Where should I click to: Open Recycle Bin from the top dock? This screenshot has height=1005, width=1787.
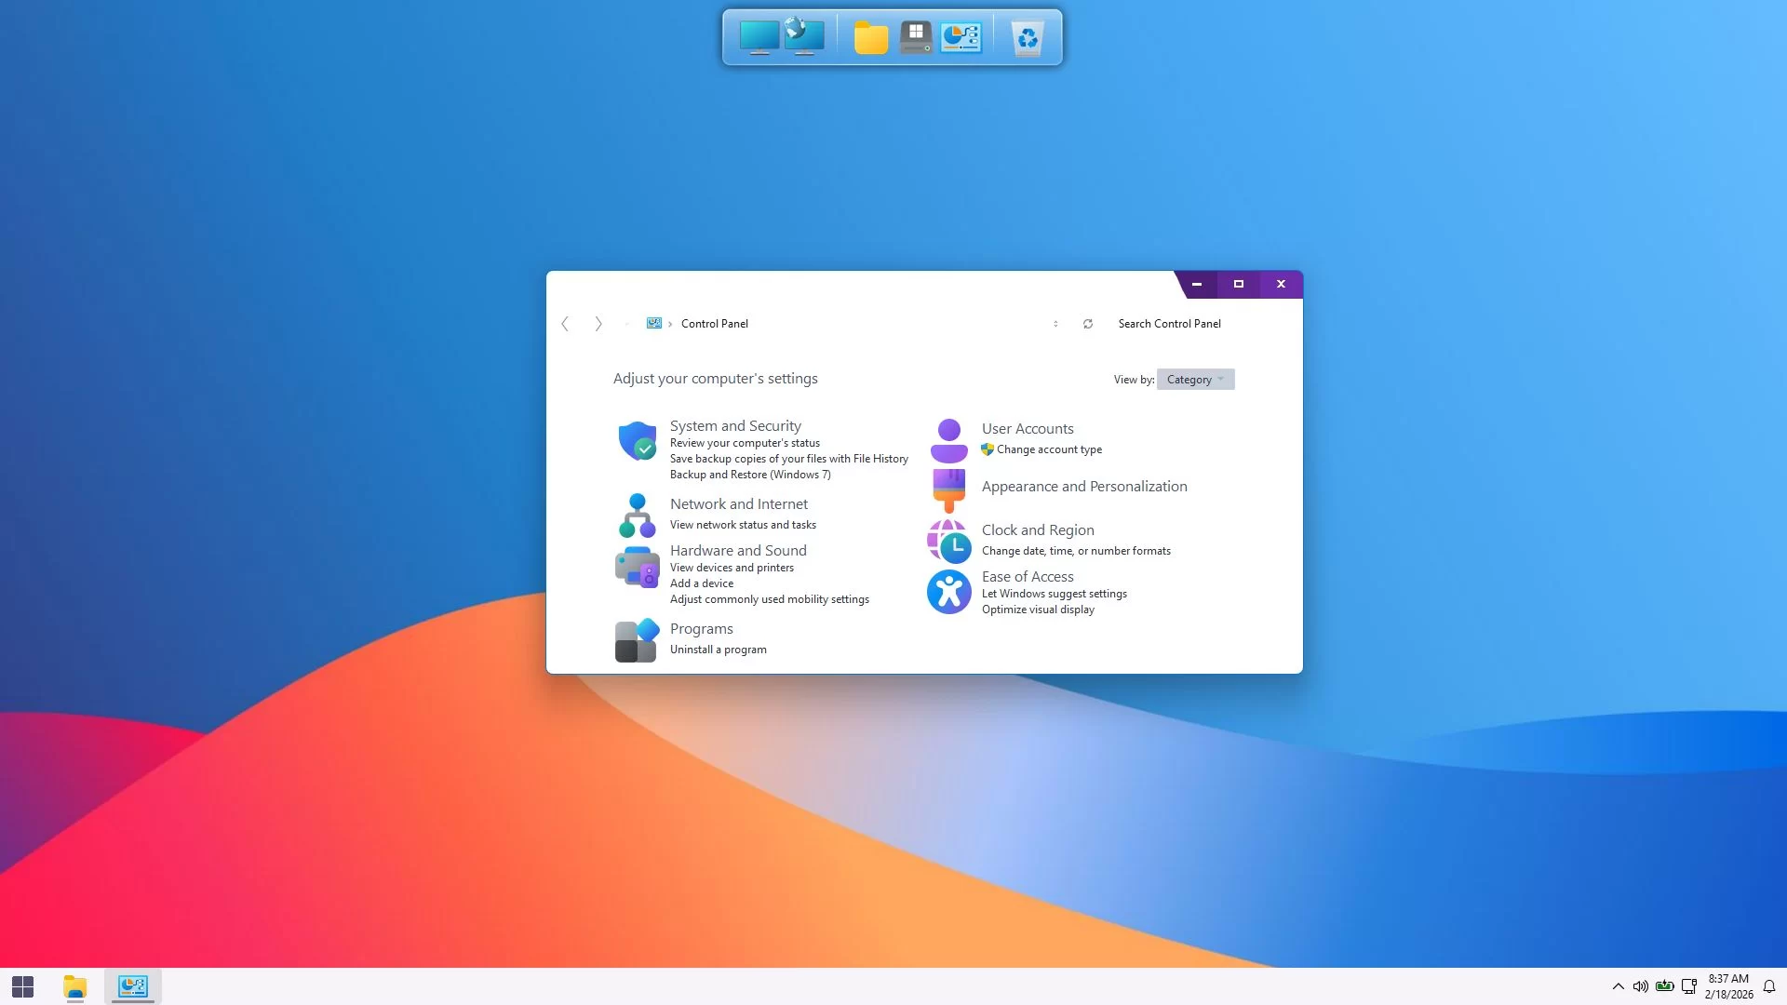1028,38
